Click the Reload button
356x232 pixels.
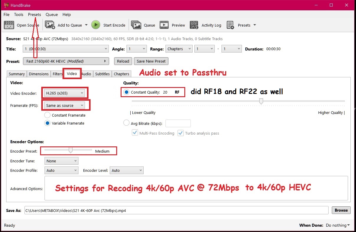click(x=123, y=61)
